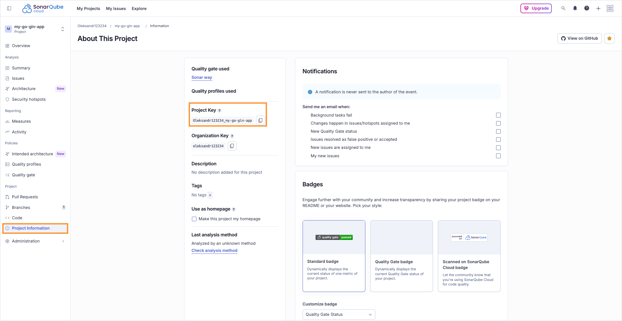Viewport: 622px width, 321px height.
Task: Copy the Organization Key value
Action: click(x=232, y=146)
